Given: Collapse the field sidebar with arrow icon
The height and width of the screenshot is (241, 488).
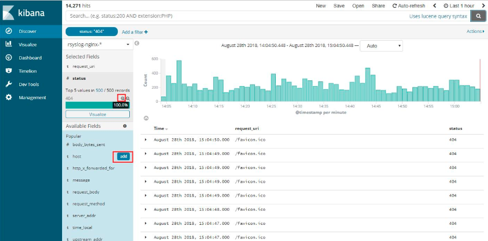Looking at the screenshot, I should 137,43.
